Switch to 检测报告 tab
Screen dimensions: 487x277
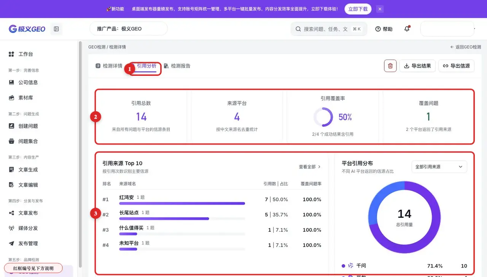pos(177,66)
